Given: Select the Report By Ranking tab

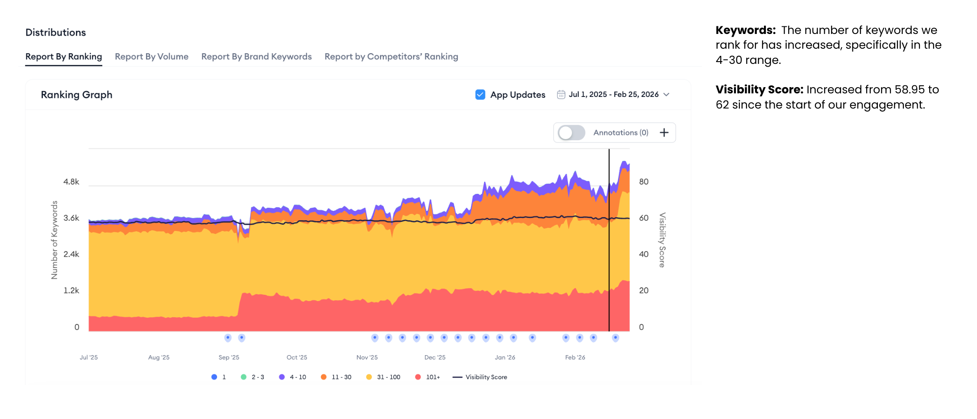Looking at the screenshot, I should click(x=63, y=57).
